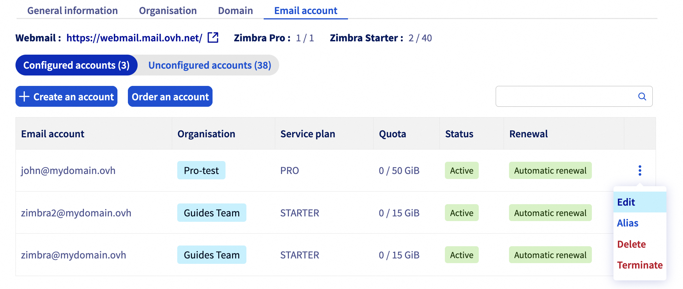Screen dimensions: 683x289
Task: Click Active status for zimbra2@mydomain.ovh
Action: point(462,213)
